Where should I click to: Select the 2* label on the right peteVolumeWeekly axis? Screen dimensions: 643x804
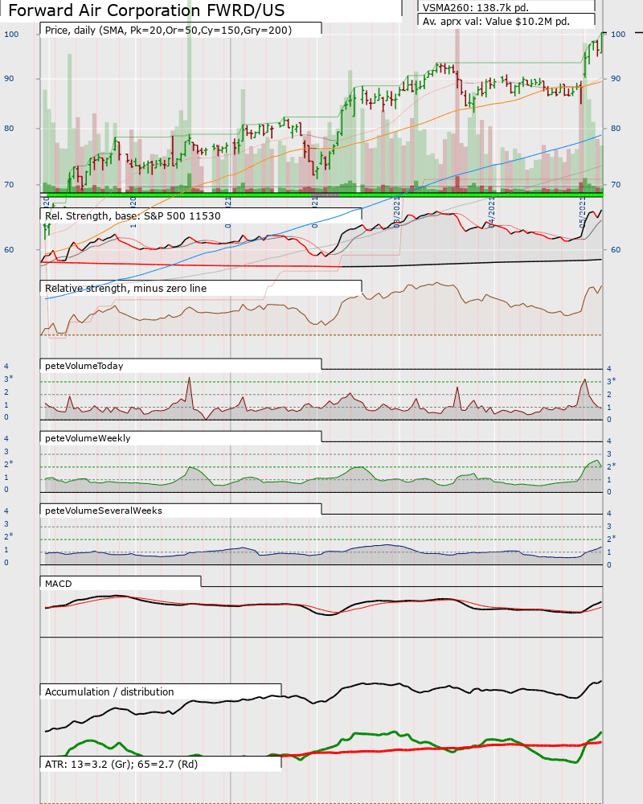pyautogui.click(x=611, y=466)
